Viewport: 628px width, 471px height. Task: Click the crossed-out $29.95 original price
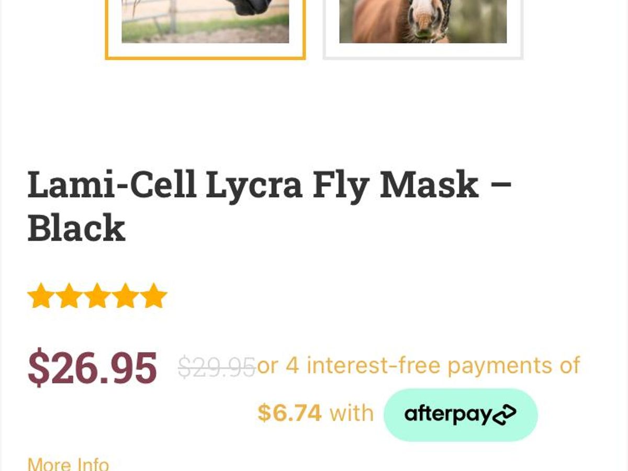tap(216, 367)
